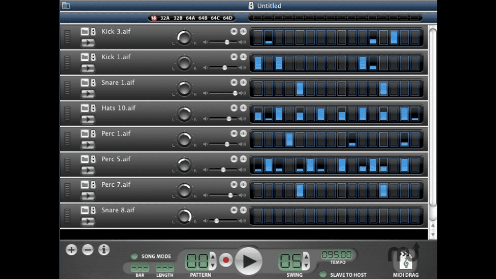Click the Length display field
This screenshot has height=279, width=496.
click(x=165, y=268)
